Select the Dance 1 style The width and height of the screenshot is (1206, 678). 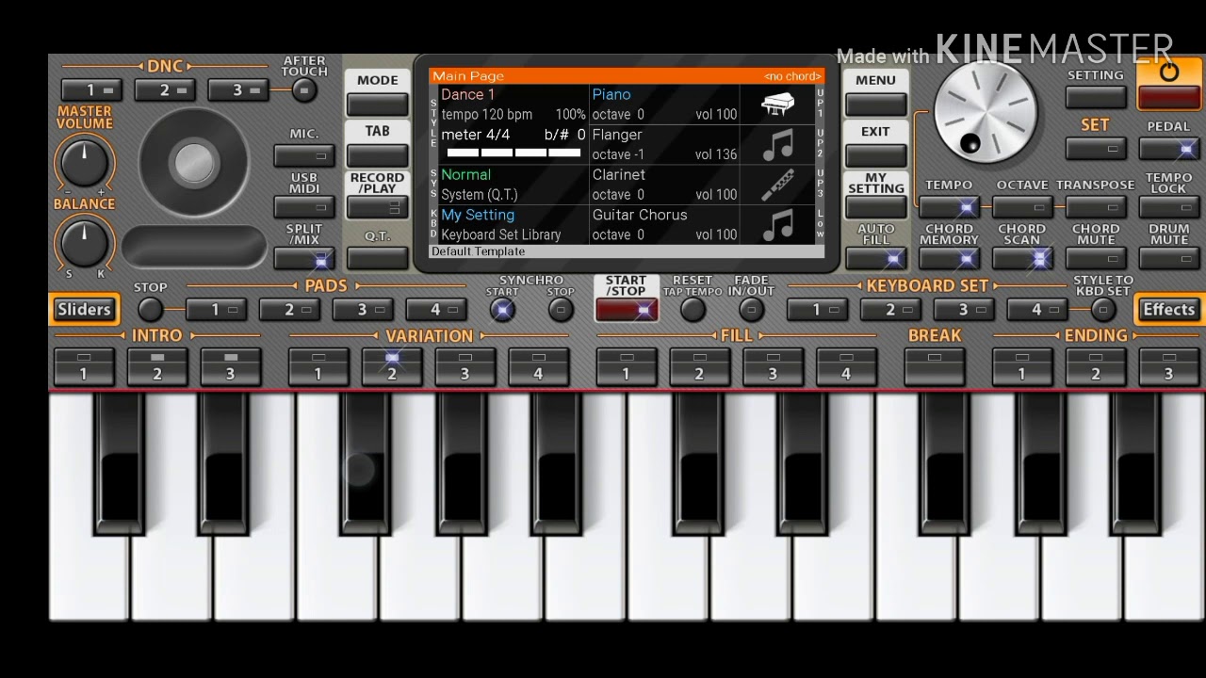tap(467, 94)
